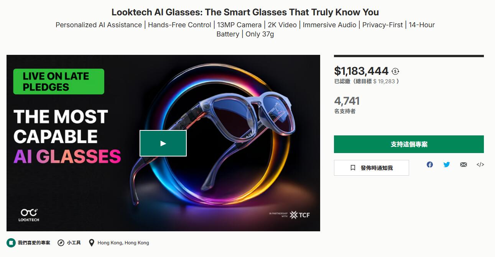Click the location pin icon for Hong Kong

pos(91,243)
